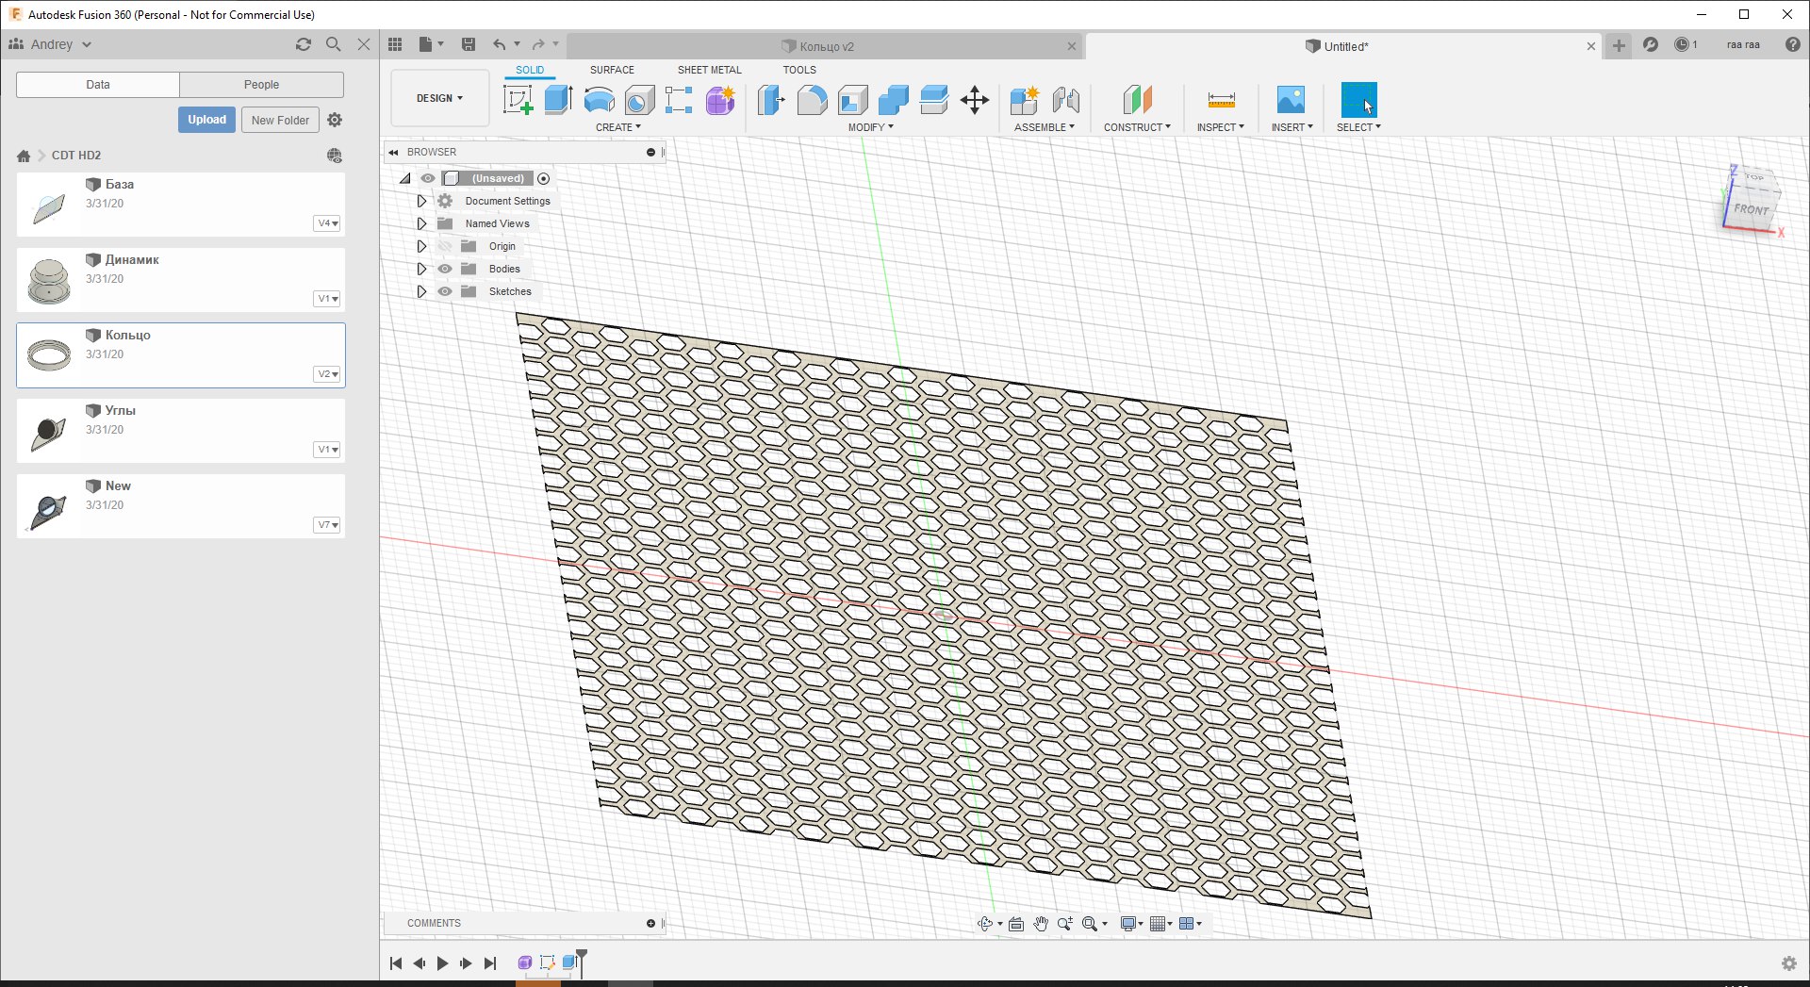This screenshot has width=1810, height=987.
Task: Click the Look At icon
Action: [1016, 924]
